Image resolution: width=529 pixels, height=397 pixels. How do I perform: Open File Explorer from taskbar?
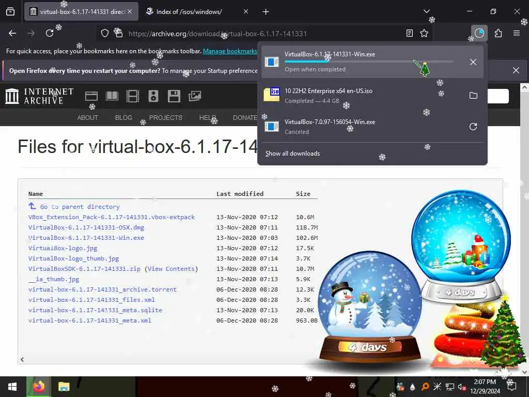point(64,387)
